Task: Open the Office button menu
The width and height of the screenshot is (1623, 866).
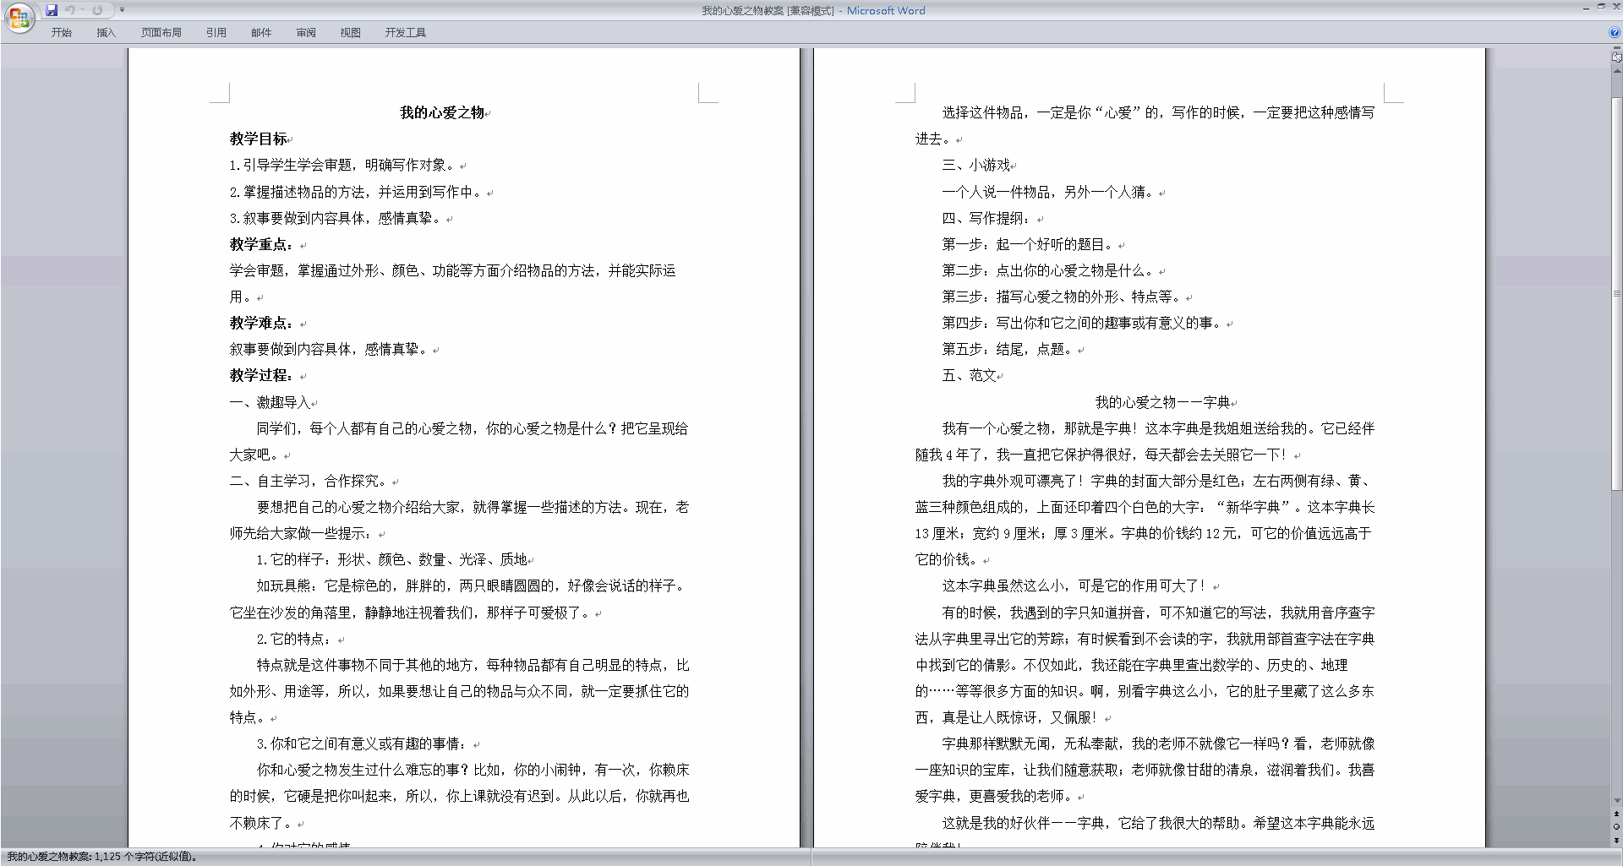Action: 19,18
